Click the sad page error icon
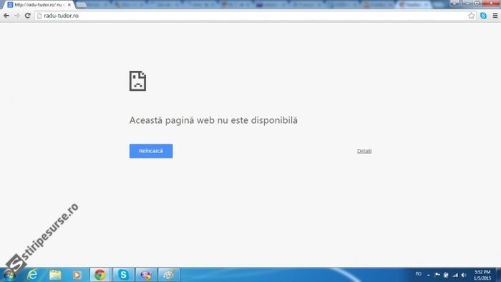The image size is (501, 282). click(x=137, y=81)
